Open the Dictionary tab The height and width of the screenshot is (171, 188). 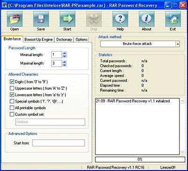pyautogui.click(x=64, y=39)
